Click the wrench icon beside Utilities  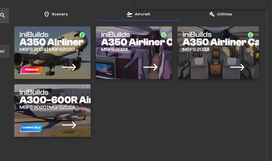212,14
